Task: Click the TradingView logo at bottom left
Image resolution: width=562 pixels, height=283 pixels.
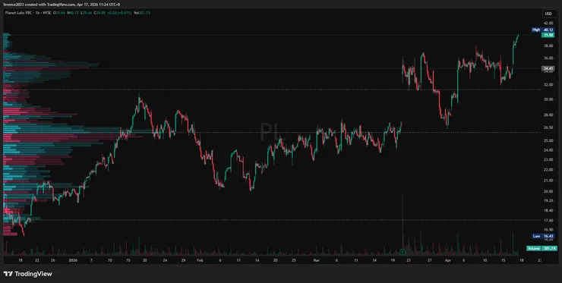Action: (x=28, y=274)
